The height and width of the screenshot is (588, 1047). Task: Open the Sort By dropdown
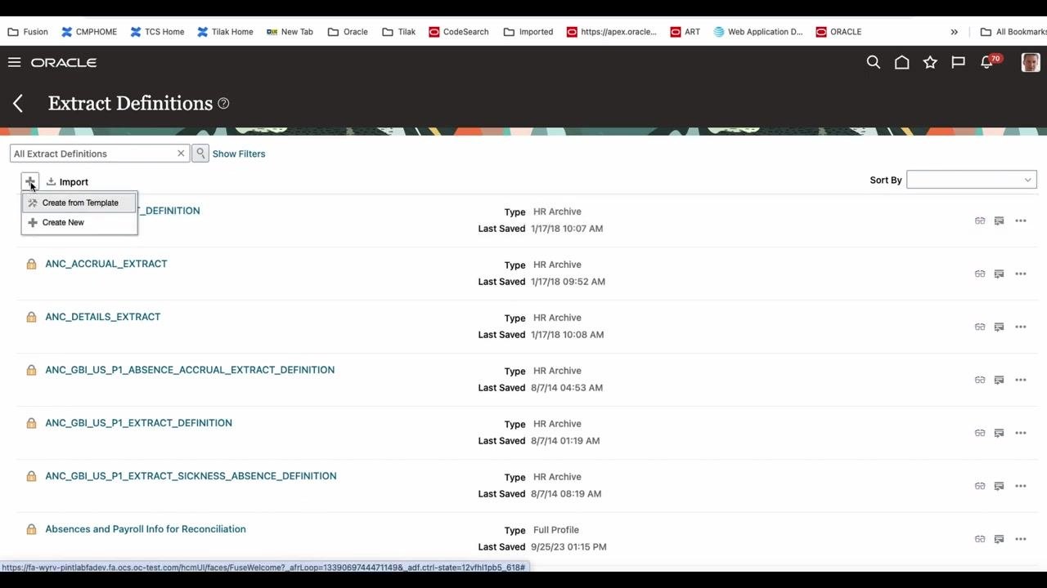click(x=972, y=180)
